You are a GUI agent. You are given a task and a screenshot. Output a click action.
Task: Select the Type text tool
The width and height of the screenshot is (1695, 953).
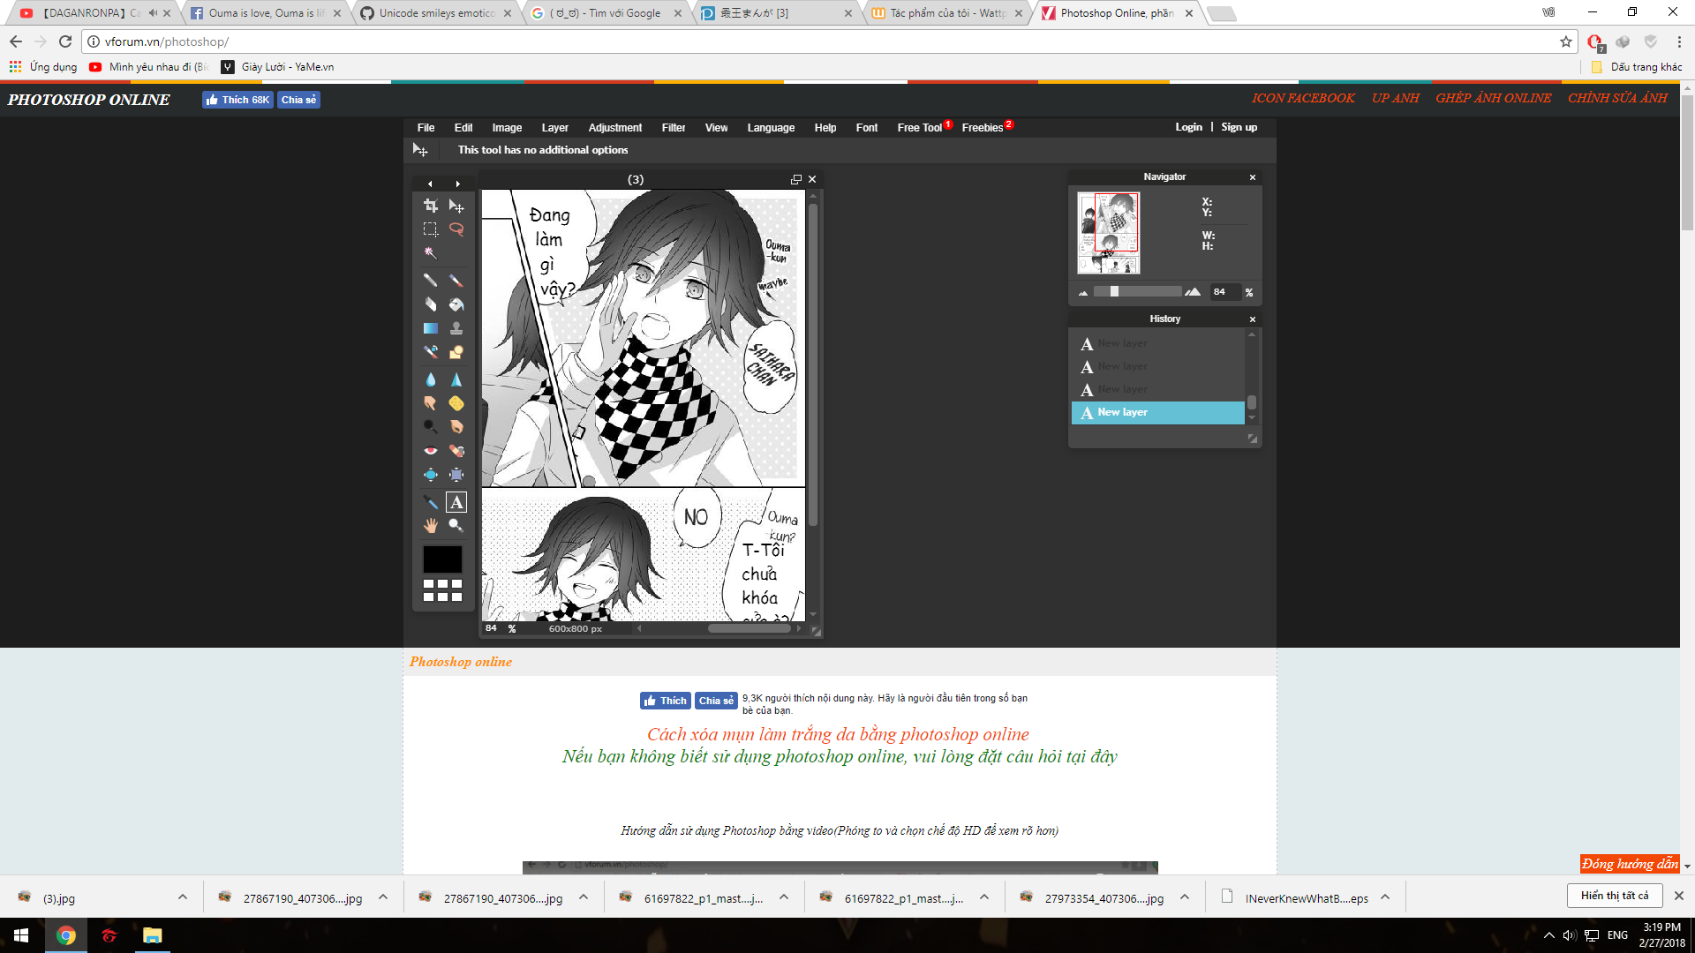[x=456, y=502]
